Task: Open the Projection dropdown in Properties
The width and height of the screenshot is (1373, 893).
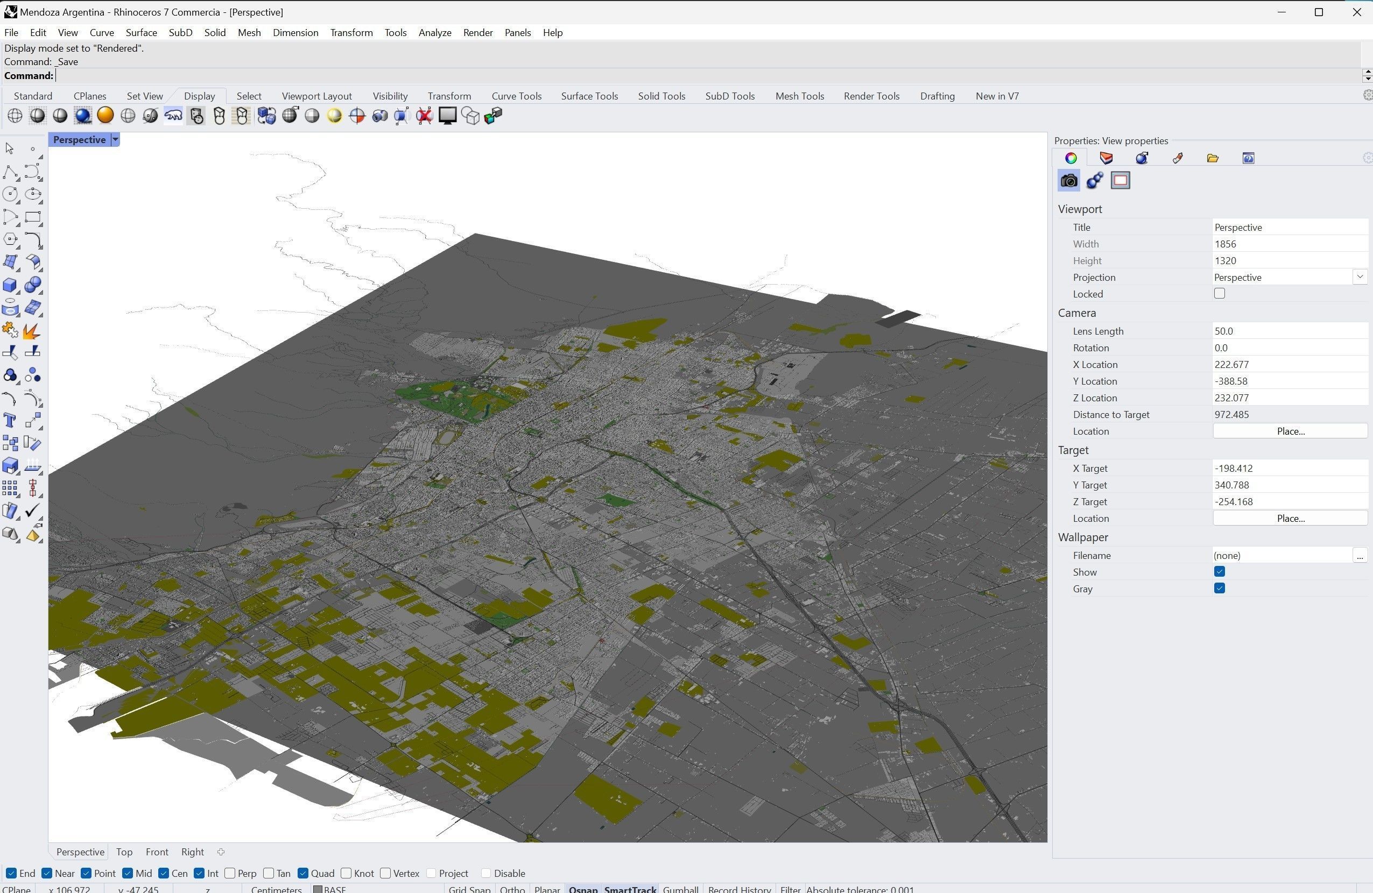Action: [x=1360, y=277]
